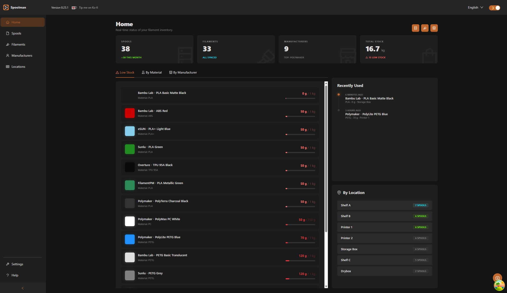The image size is (507, 293).
Task: Open Settings from the sidebar
Action: (22, 264)
